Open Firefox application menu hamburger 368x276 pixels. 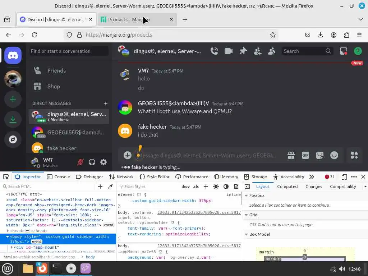[x=359, y=35]
